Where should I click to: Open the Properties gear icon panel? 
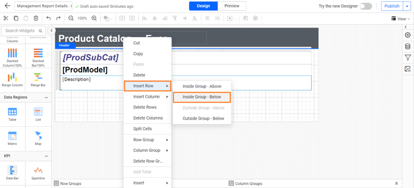(408, 35)
